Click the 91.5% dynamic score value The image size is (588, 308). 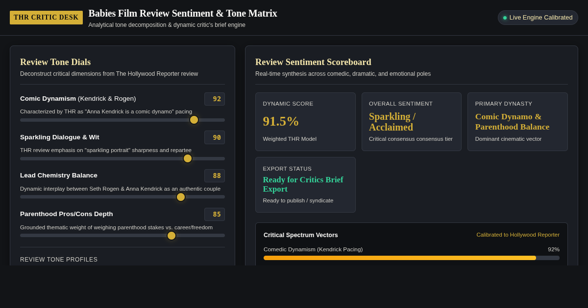click(x=281, y=121)
